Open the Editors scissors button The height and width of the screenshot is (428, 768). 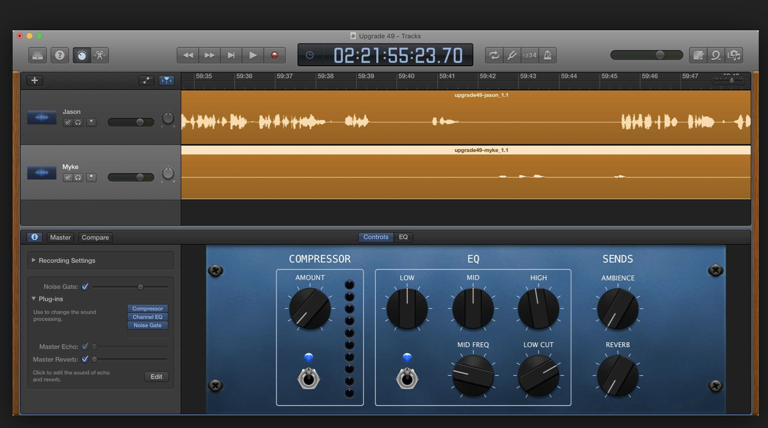point(100,55)
